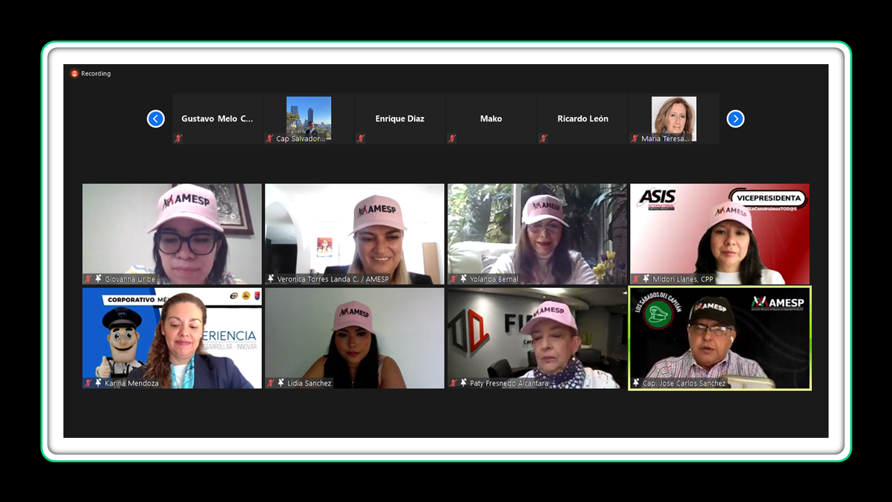Screen dimensions: 892x502
Task: Click muted mic icon next to Karina Mendoza
Action: click(88, 383)
